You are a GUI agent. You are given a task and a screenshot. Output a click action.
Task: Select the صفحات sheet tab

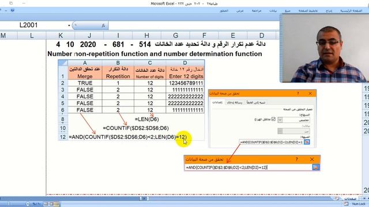(x=350, y=198)
